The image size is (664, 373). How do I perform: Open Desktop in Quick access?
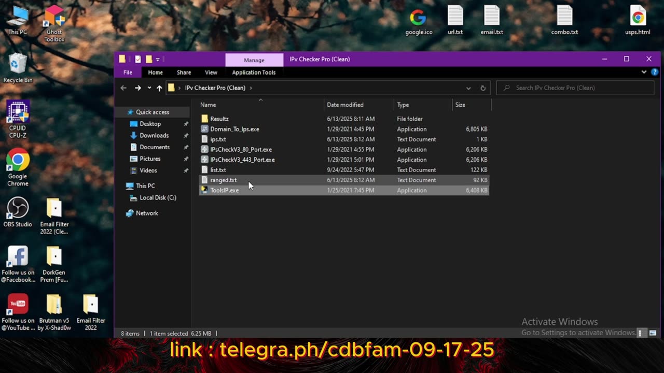(x=150, y=124)
